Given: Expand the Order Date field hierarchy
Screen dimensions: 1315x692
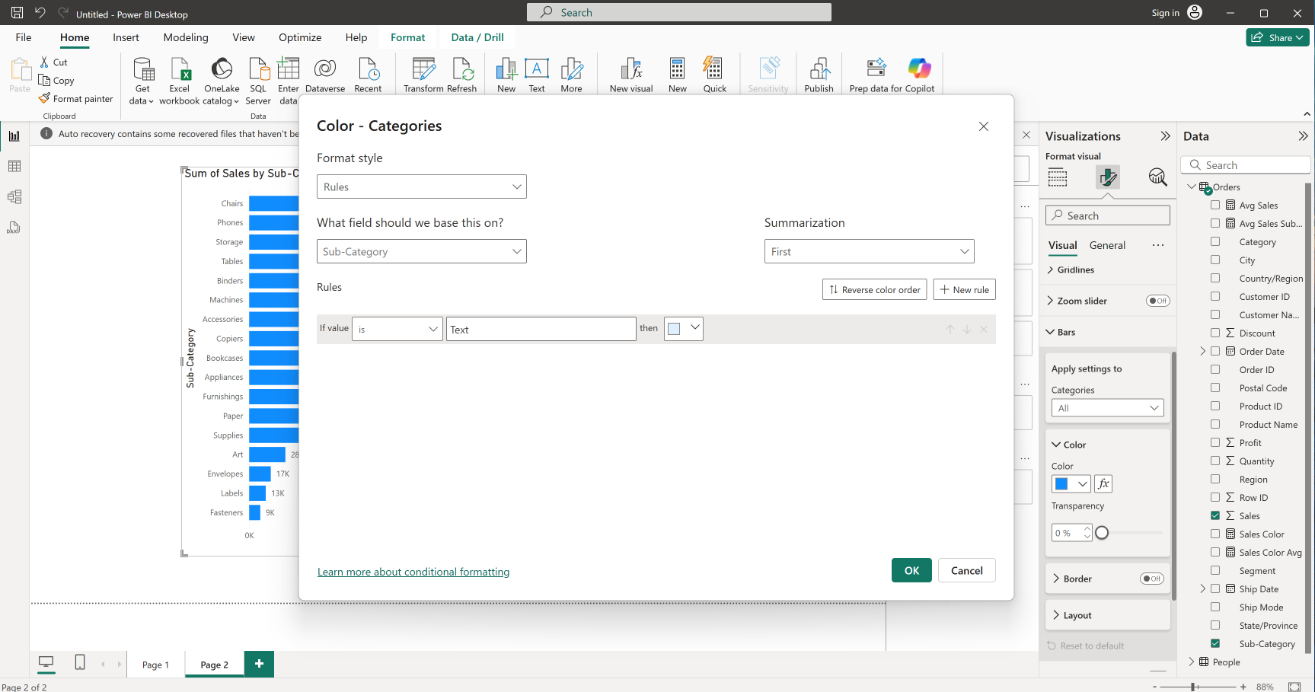Looking at the screenshot, I should coord(1203,352).
